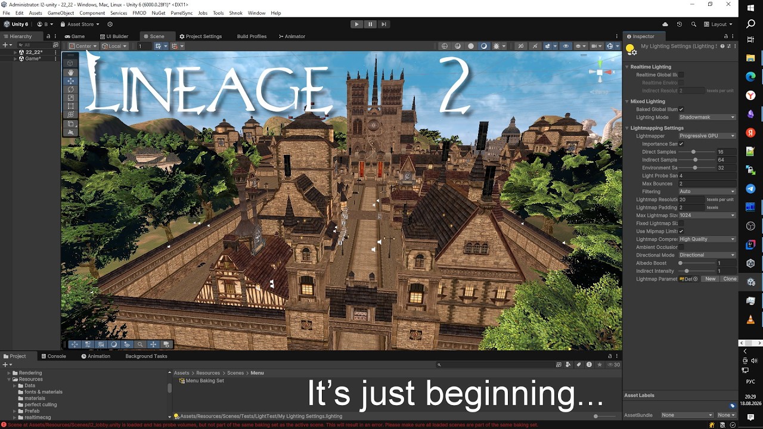763x429 pixels.
Task: Open Center pivot mode dropdown
Action: 83,46
